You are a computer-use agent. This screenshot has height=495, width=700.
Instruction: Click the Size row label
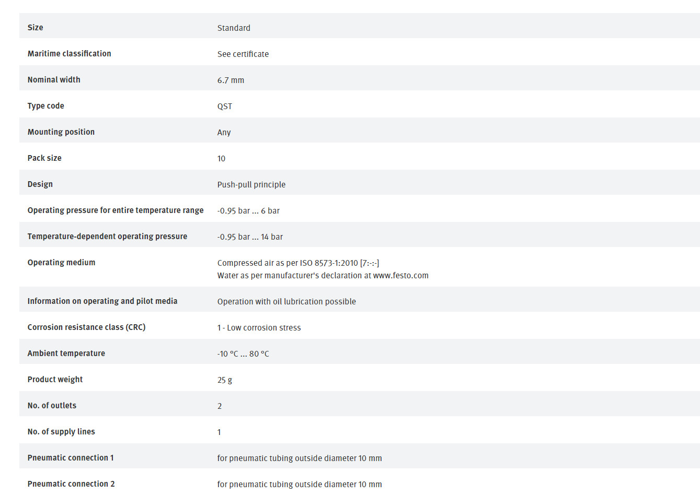35,28
